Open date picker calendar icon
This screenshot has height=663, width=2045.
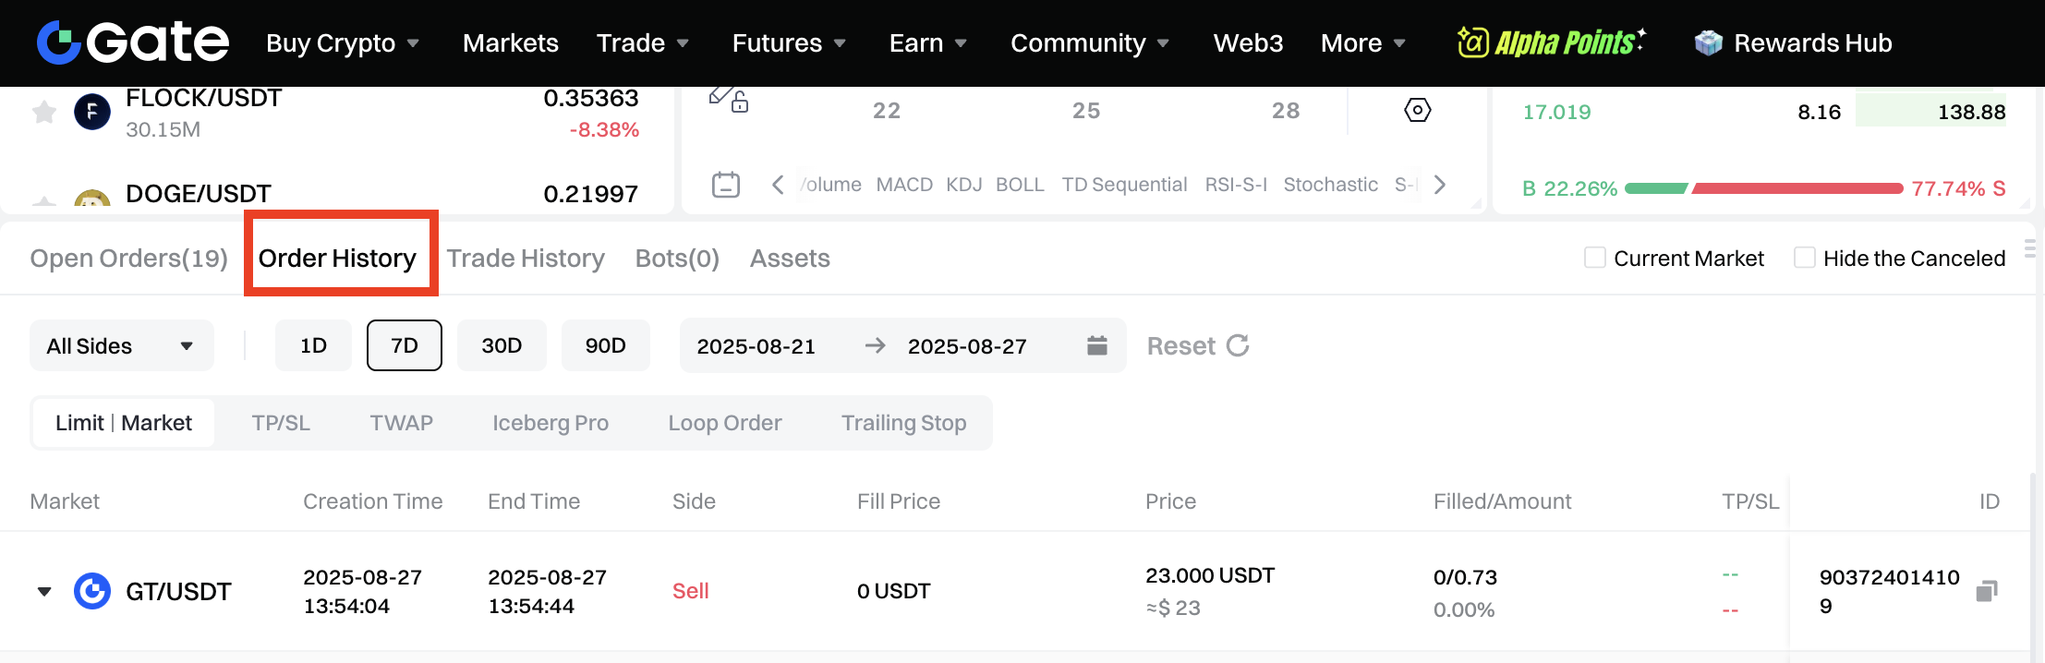click(1097, 345)
